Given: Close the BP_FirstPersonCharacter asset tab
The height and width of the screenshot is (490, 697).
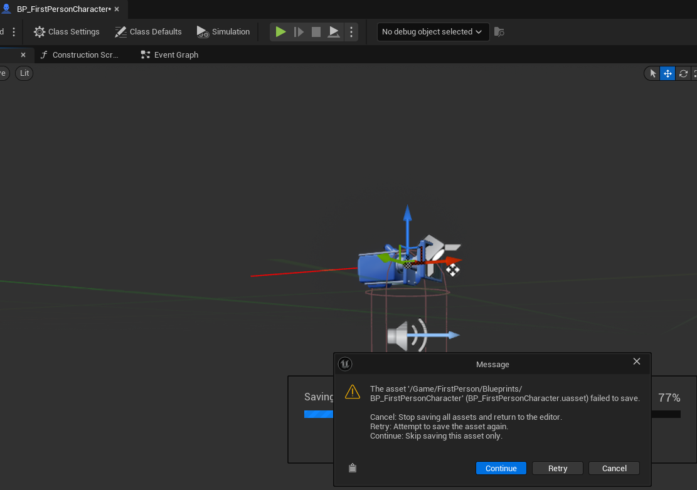Looking at the screenshot, I should [117, 9].
